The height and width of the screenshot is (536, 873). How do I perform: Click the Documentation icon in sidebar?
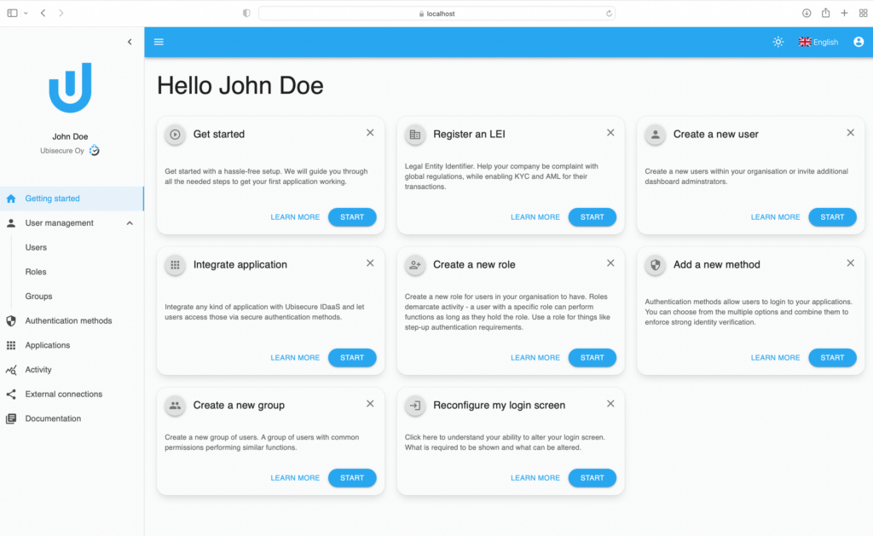pos(11,419)
